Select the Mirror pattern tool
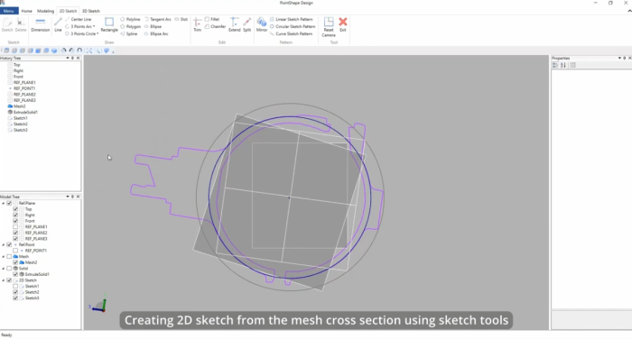This screenshot has height=339, width=632. click(262, 24)
